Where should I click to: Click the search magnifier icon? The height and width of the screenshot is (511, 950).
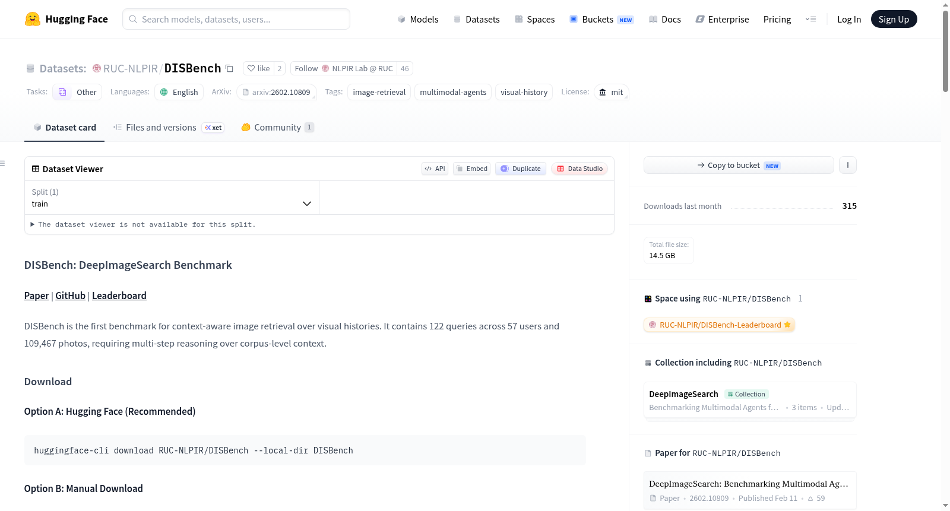point(134,19)
